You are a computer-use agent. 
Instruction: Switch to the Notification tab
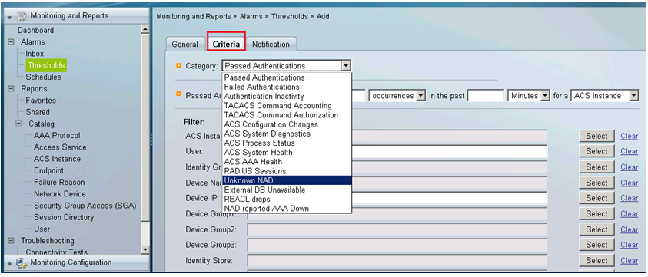[x=271, y=45]
